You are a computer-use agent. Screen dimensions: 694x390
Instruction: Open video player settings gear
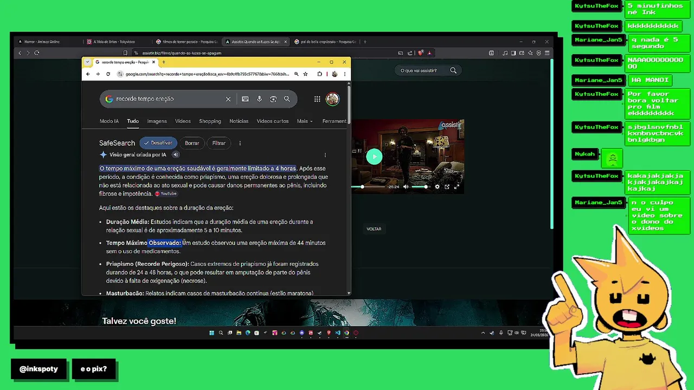tap(437, 187)
